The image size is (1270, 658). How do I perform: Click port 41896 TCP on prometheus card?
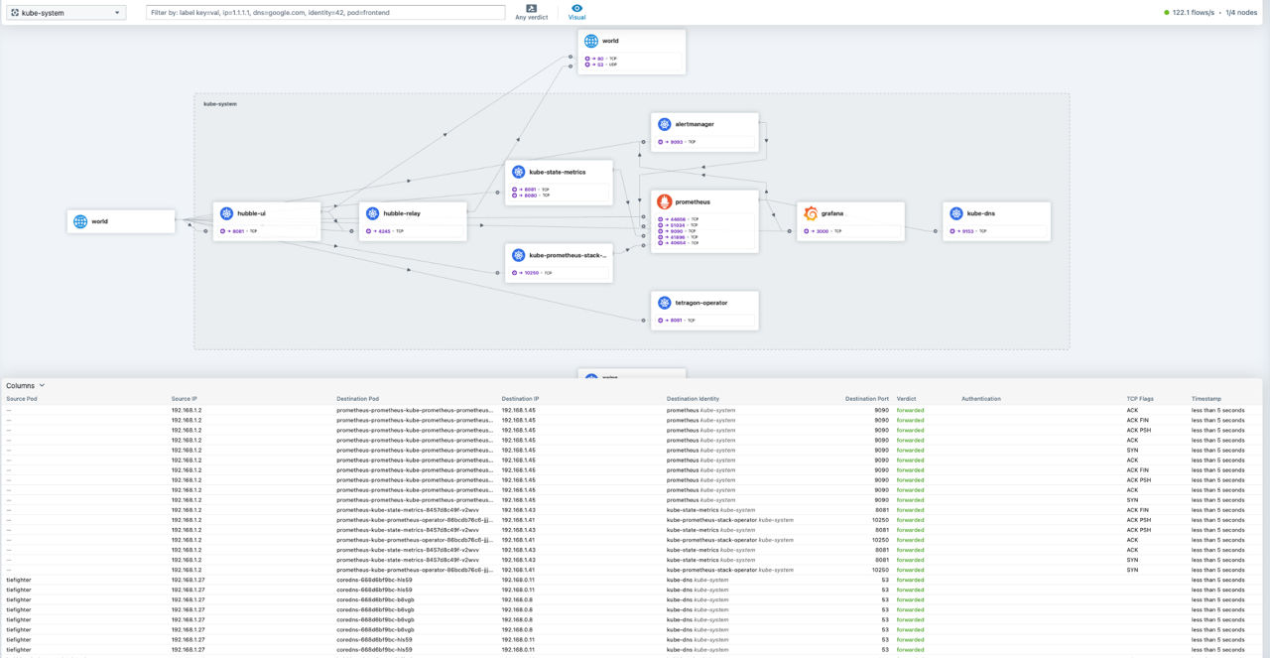click(x=678, y=237)
